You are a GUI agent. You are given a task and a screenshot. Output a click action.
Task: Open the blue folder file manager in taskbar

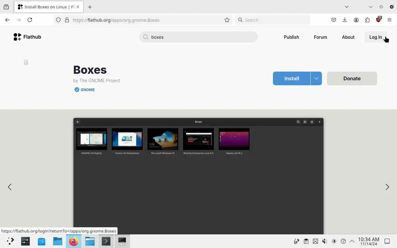(58, 241)
